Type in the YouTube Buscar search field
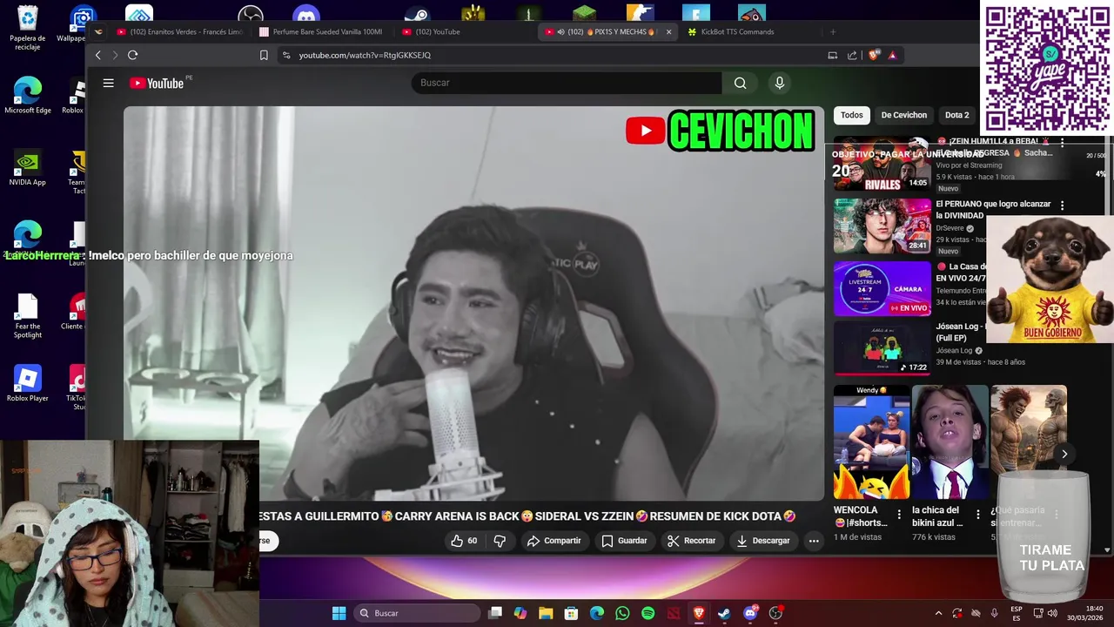Image resolution: width=1114 pixels, height=627 pixels. [567, 83]
